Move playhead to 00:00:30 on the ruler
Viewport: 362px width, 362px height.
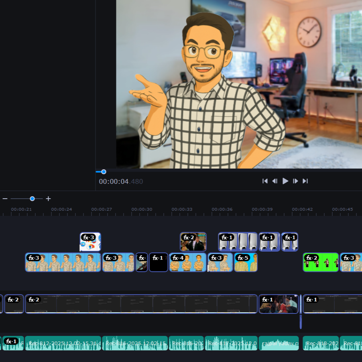point(142,209)
